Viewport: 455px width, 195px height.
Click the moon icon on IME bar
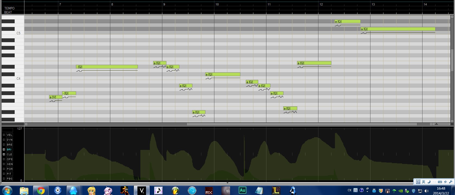click(429, 182)
